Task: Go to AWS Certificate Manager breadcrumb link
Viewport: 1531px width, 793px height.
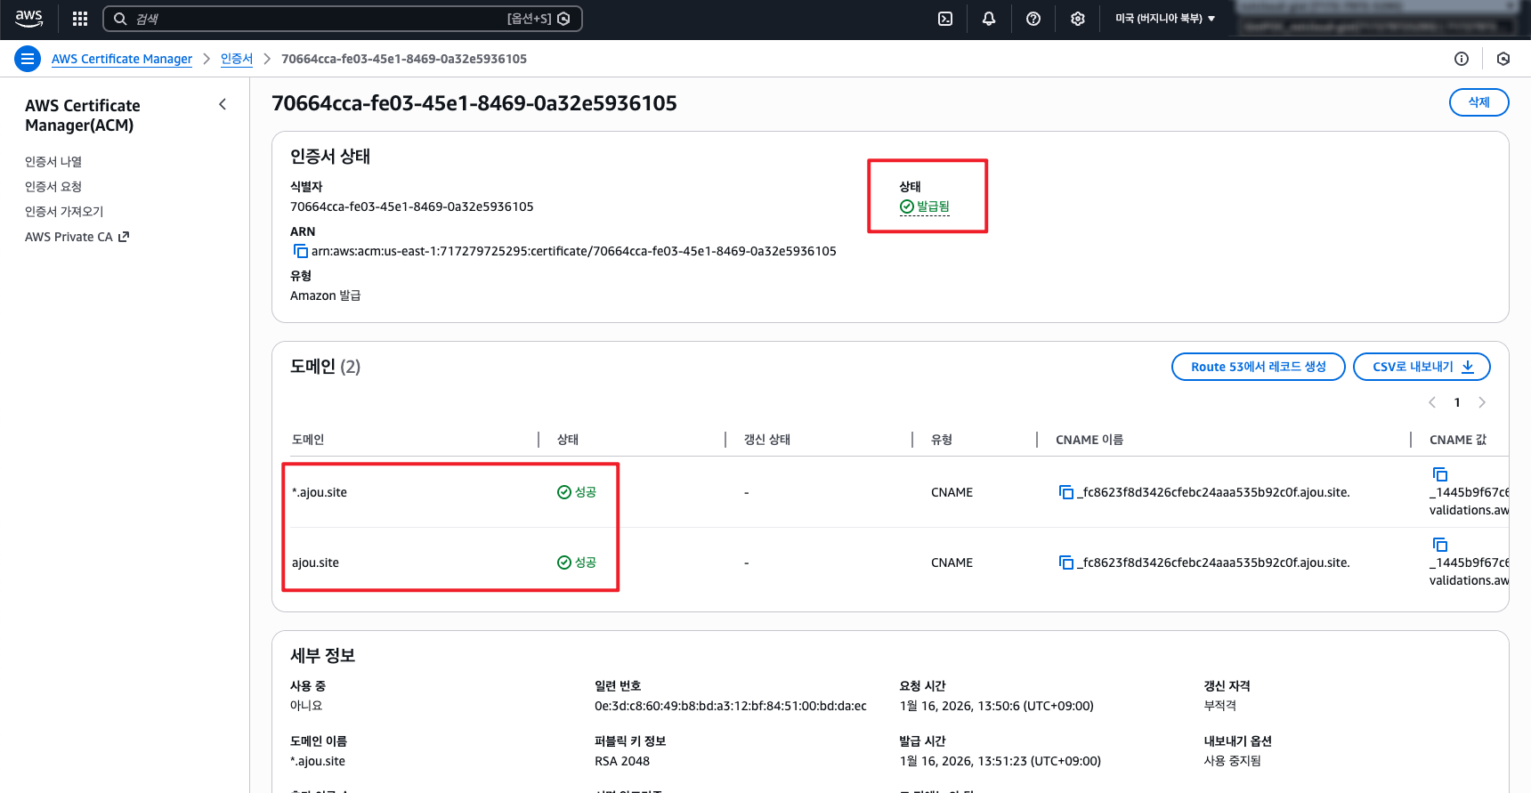Action: pos(122,59)
